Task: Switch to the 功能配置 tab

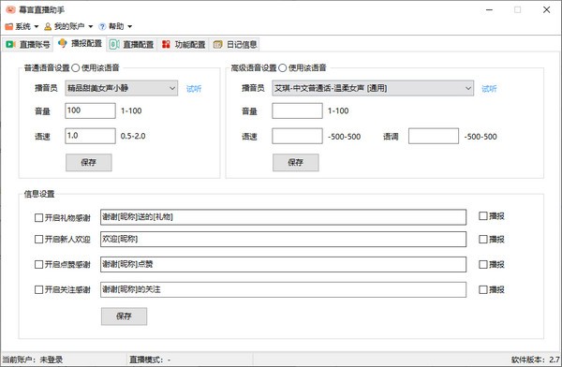Action: pyautogui.click(x=184, y=44)
